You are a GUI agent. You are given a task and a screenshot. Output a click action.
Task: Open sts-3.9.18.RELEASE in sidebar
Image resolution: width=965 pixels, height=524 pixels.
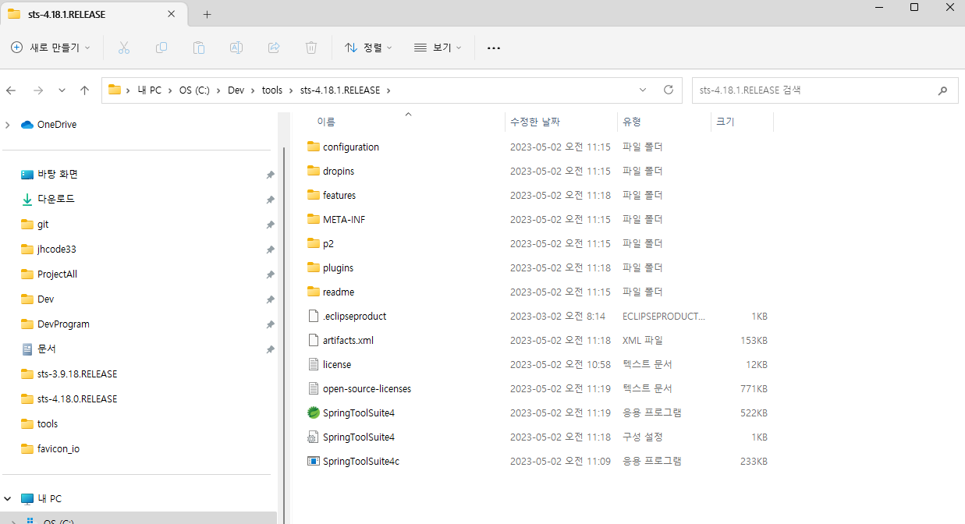tap(69, 374)
